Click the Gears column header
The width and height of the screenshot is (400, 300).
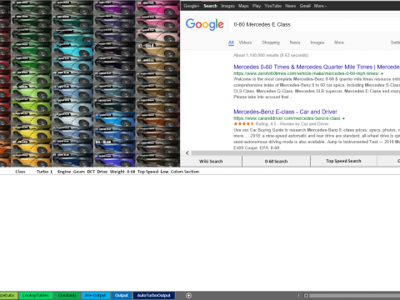tap(79, 172)
